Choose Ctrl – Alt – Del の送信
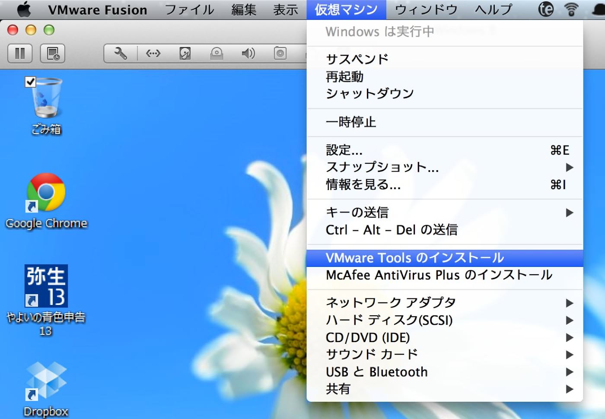Image resolution: width=605 pixels, height=419 pixels. coord(445,230)
